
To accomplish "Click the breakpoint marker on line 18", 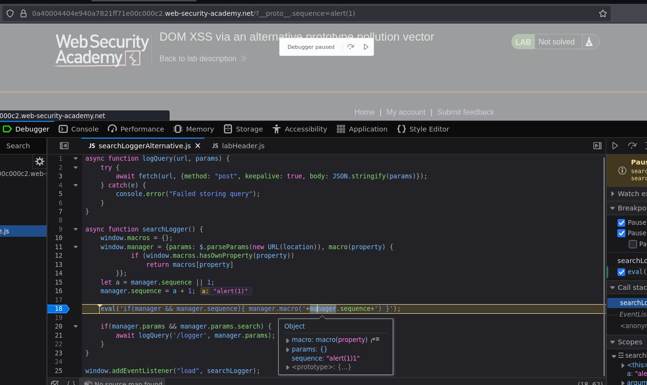I will point(58,309).
